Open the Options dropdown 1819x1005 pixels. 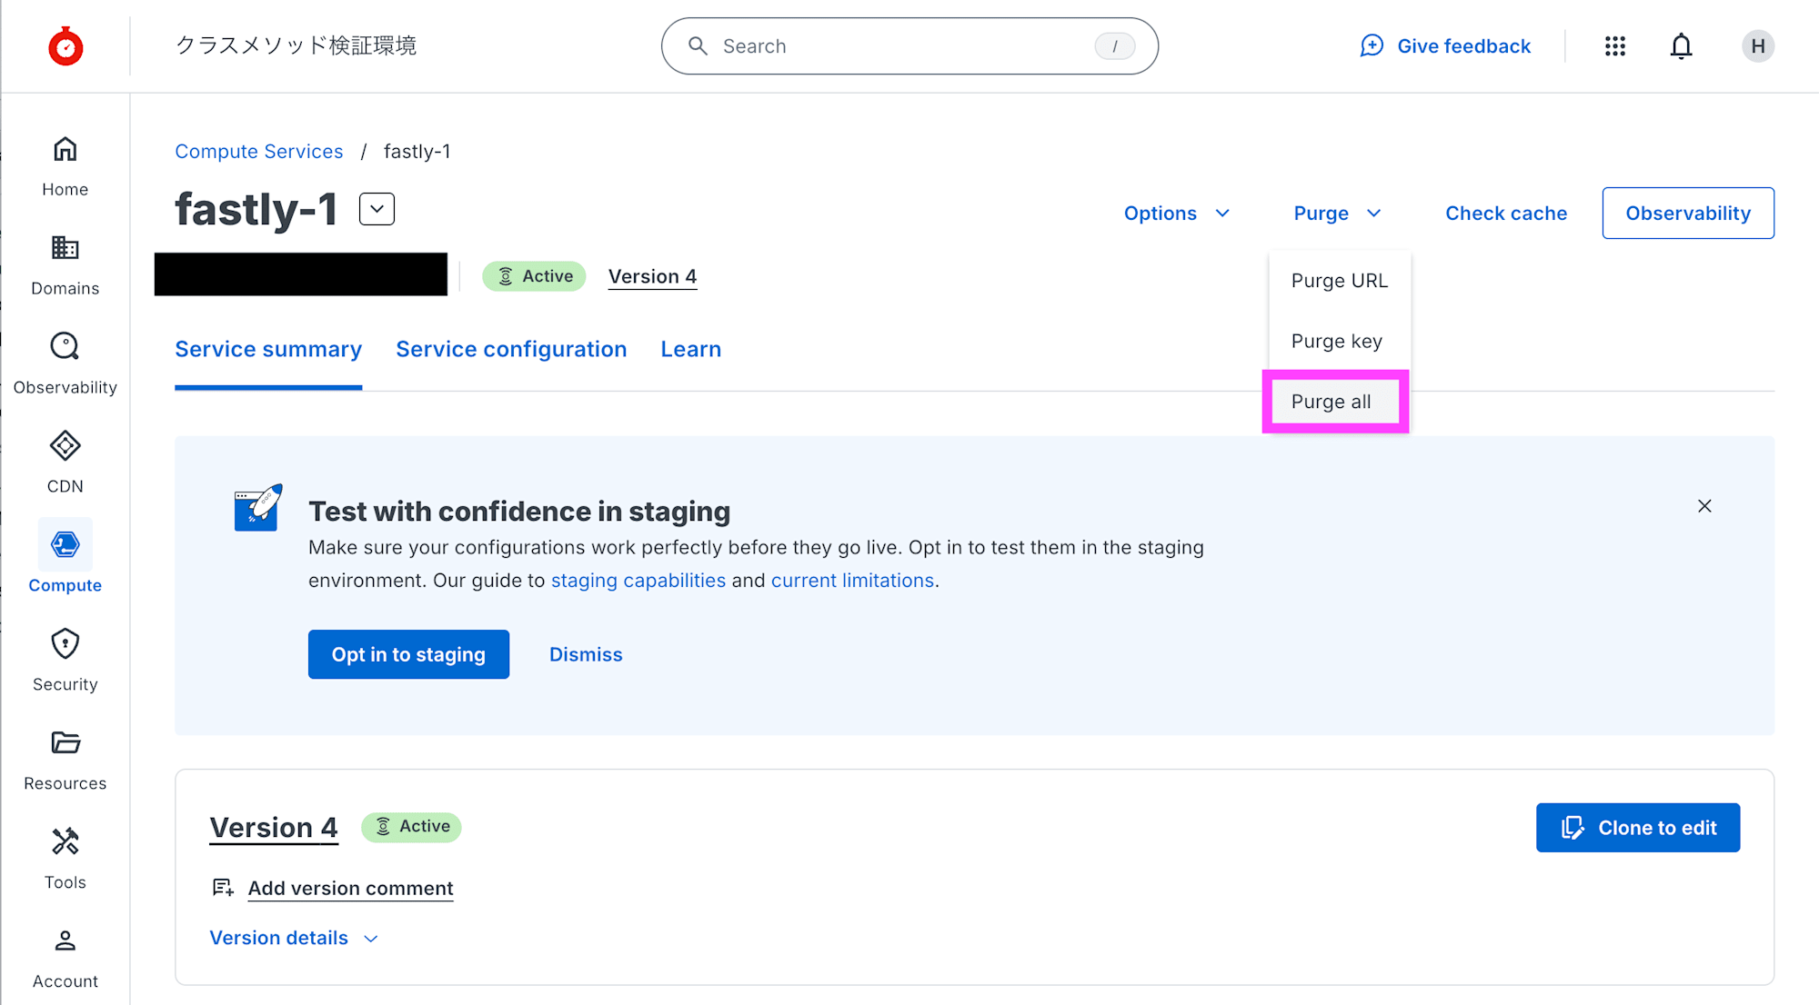(1176, 214)
